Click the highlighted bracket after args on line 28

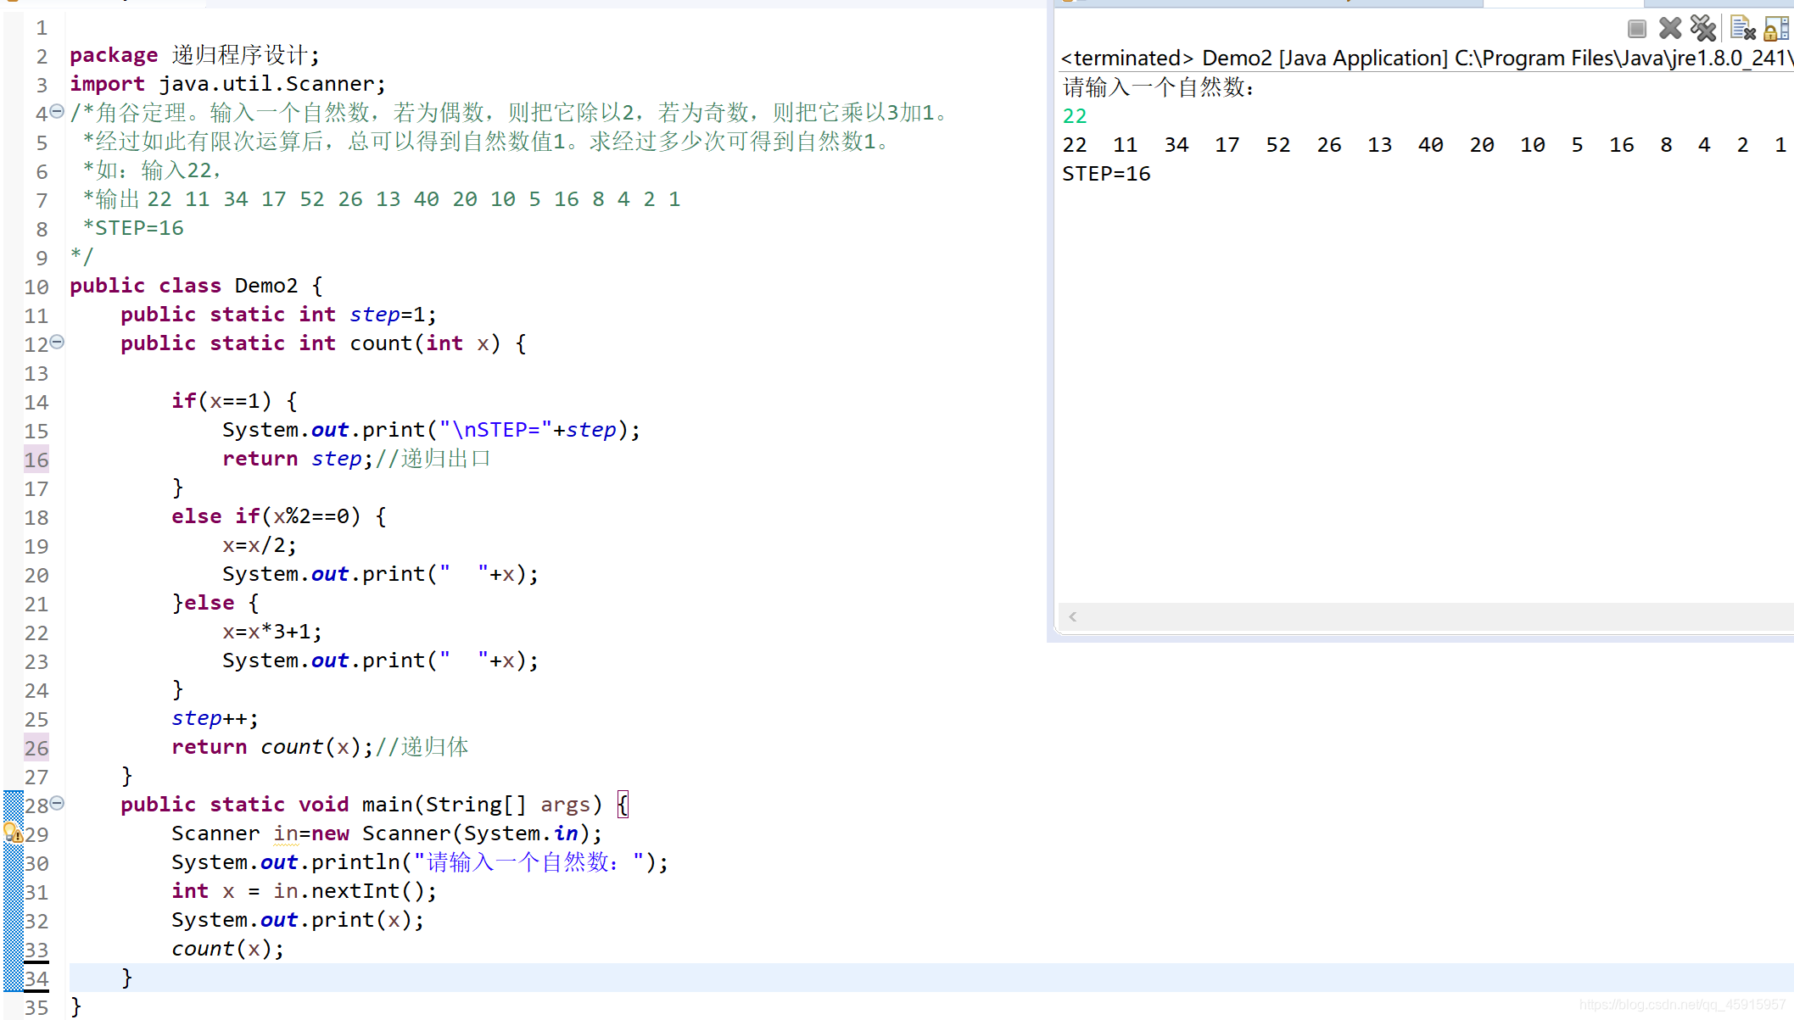pyautogui.click(x=623, y=805)
